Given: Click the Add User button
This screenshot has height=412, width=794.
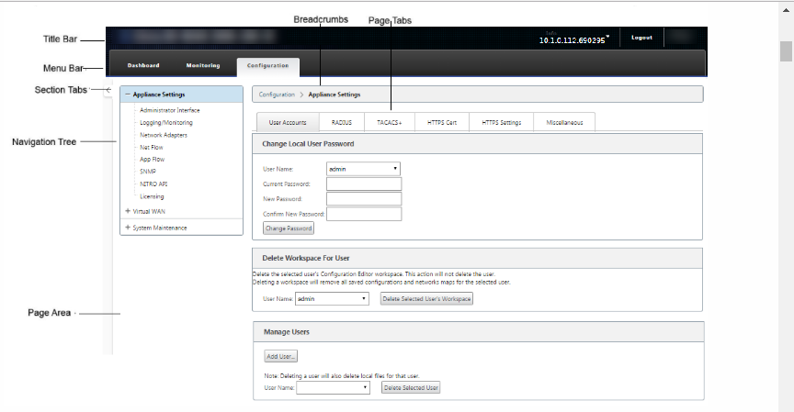Looking at the screenshot, I should pos(280,356).
